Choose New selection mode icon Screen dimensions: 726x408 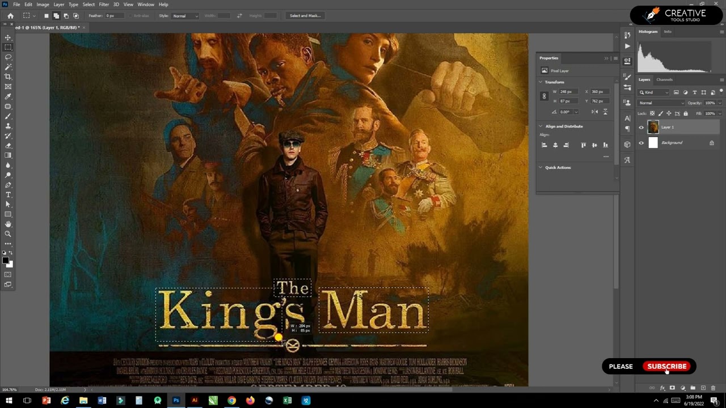click(x=46, y=16)
